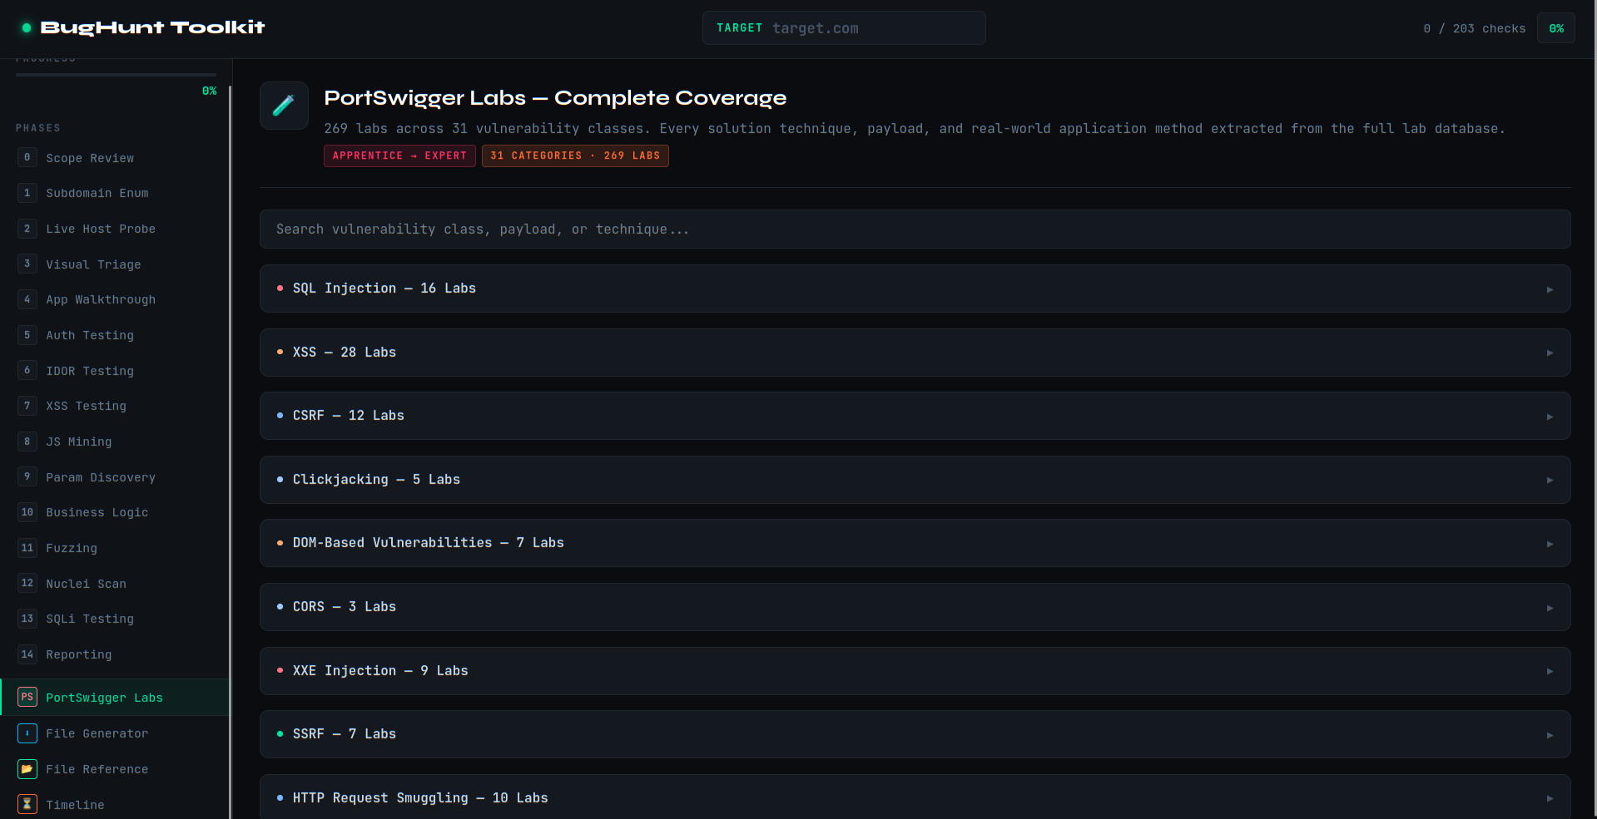Screen dimensions: 1597x819
Task: Click the SQL Injection — 16 Labs title
Action: coord(384,289)
